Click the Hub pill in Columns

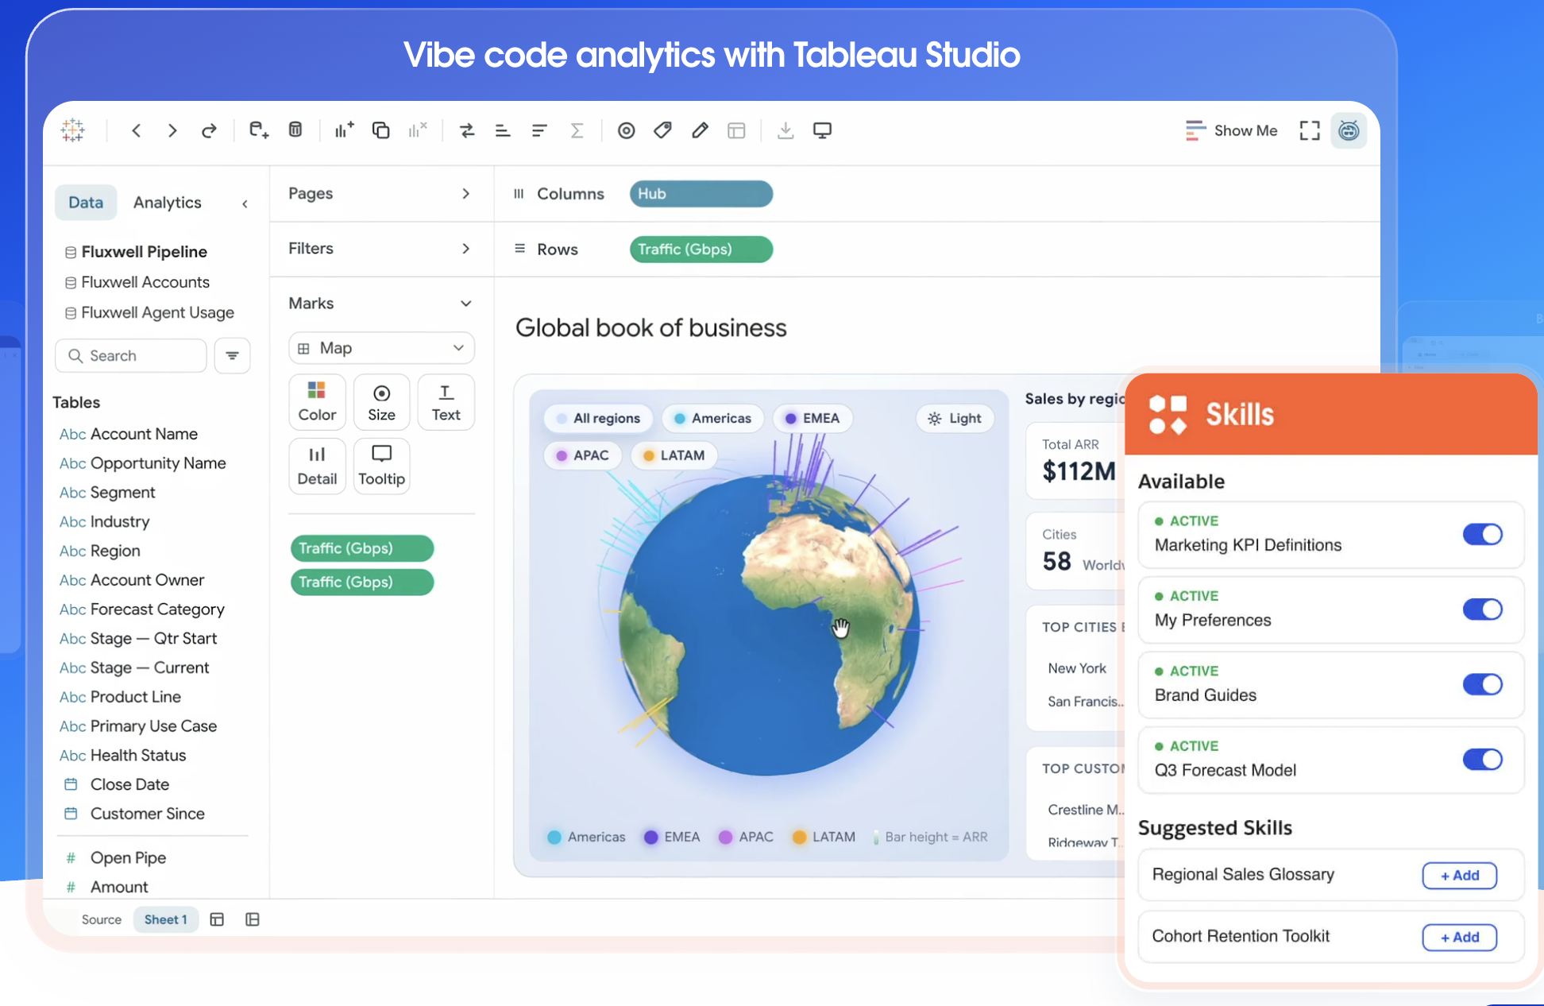click(x=701, y=194)
